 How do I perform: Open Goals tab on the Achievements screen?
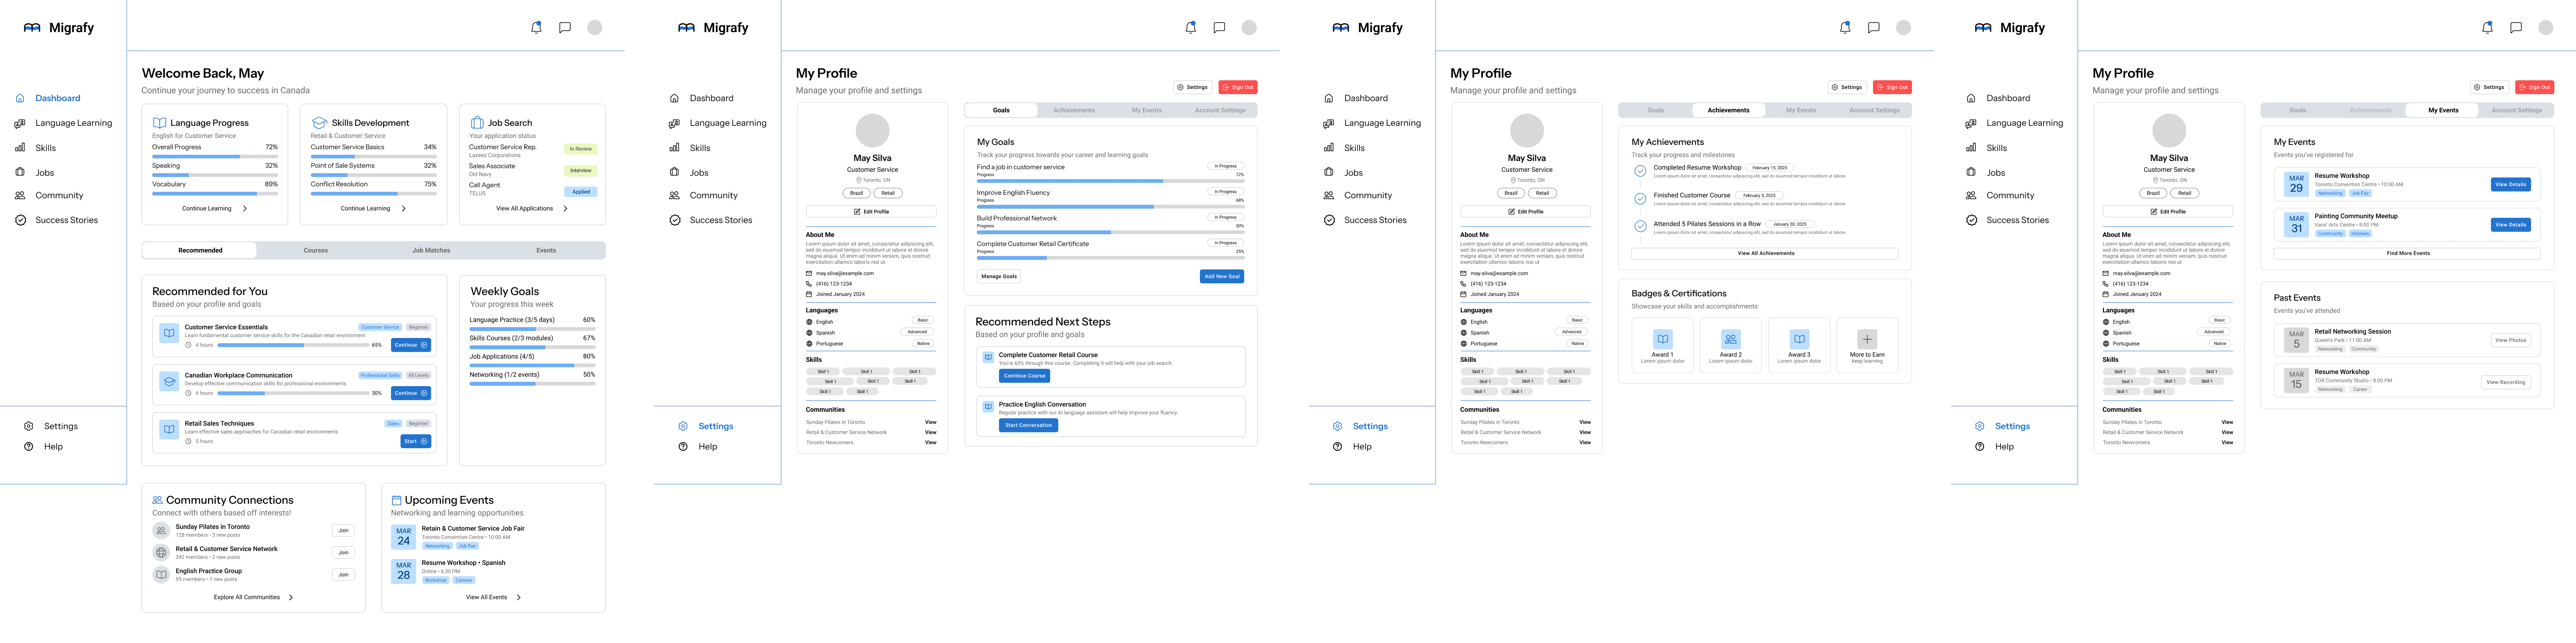point(1656,110)
